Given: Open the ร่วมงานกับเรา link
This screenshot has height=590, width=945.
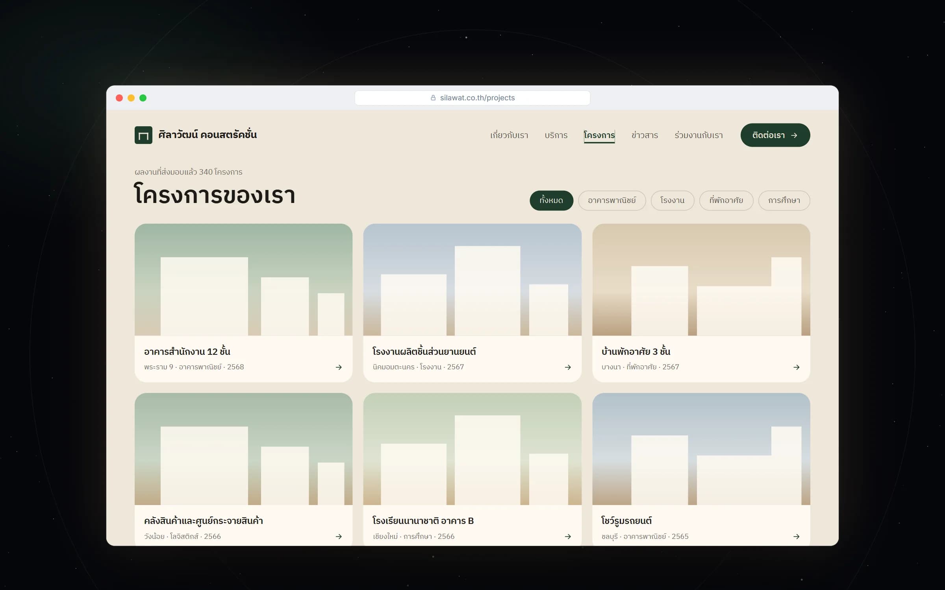Looking at the screenshot, I should pyautogui.click(x=699, y=135).
